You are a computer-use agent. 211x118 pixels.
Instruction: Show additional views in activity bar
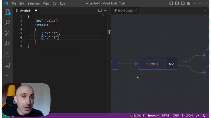click(x=7, y=76)
